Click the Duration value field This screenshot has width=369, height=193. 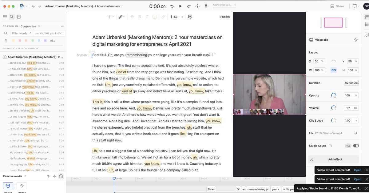point(351,83)
